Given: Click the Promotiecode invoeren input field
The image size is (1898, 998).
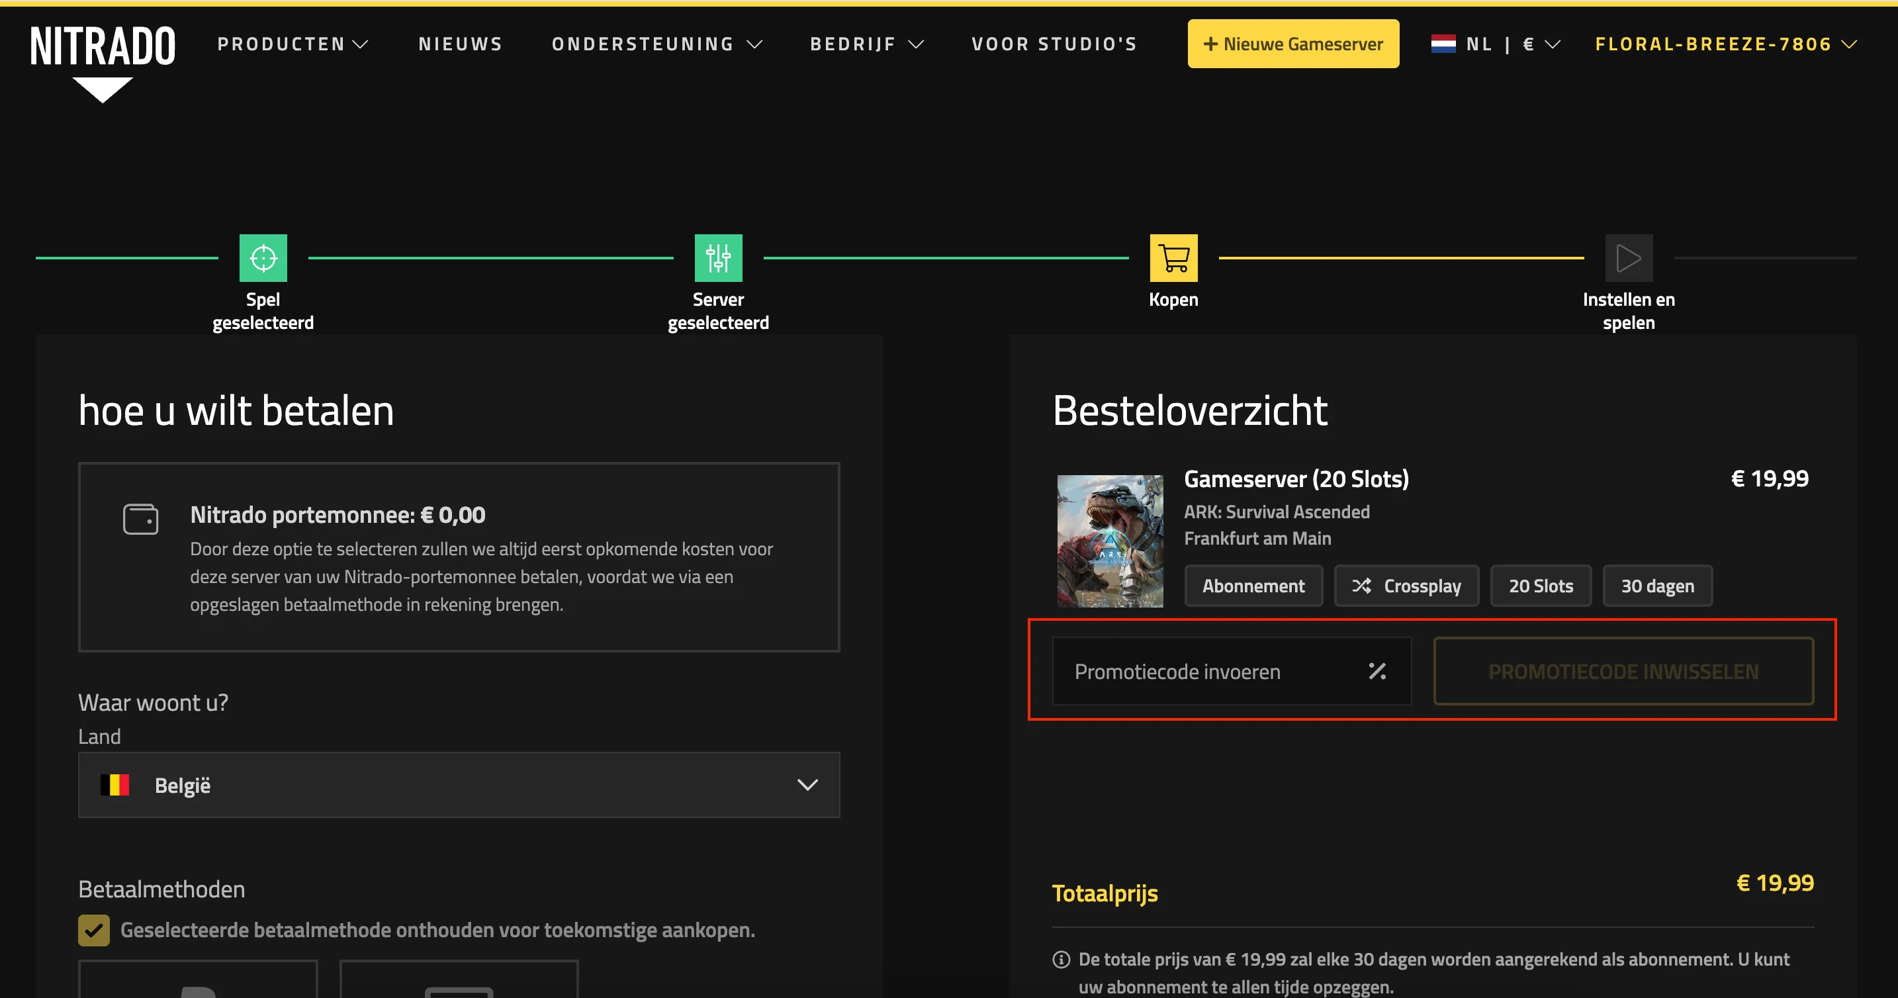Looking at the screenshot, I should (x=1194, y=672).
